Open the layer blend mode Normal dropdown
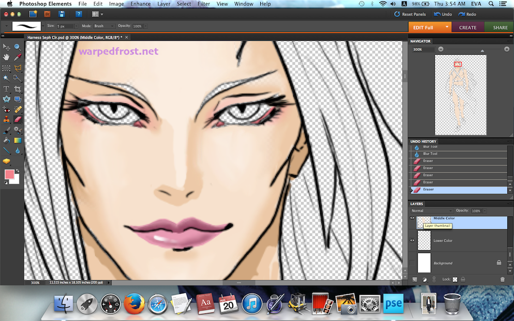 coord(432,211)
